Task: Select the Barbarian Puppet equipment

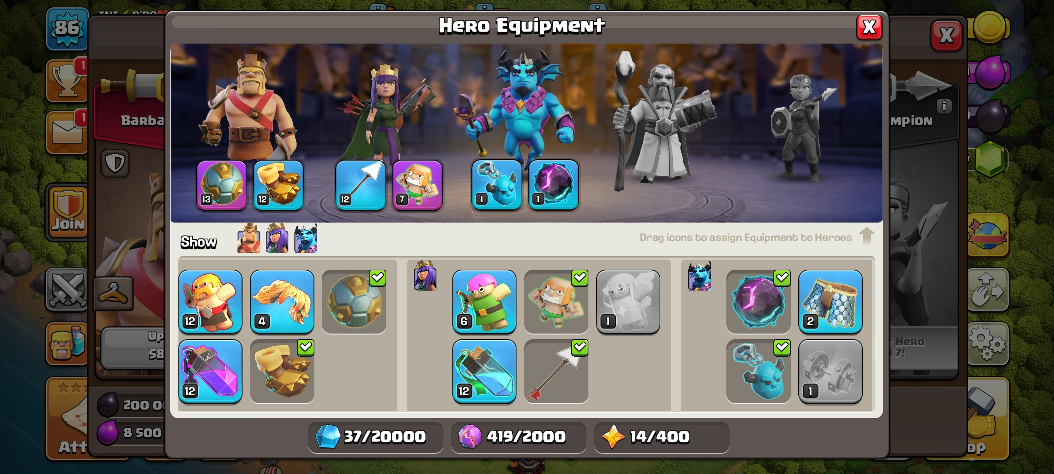Action: point(210,301)
